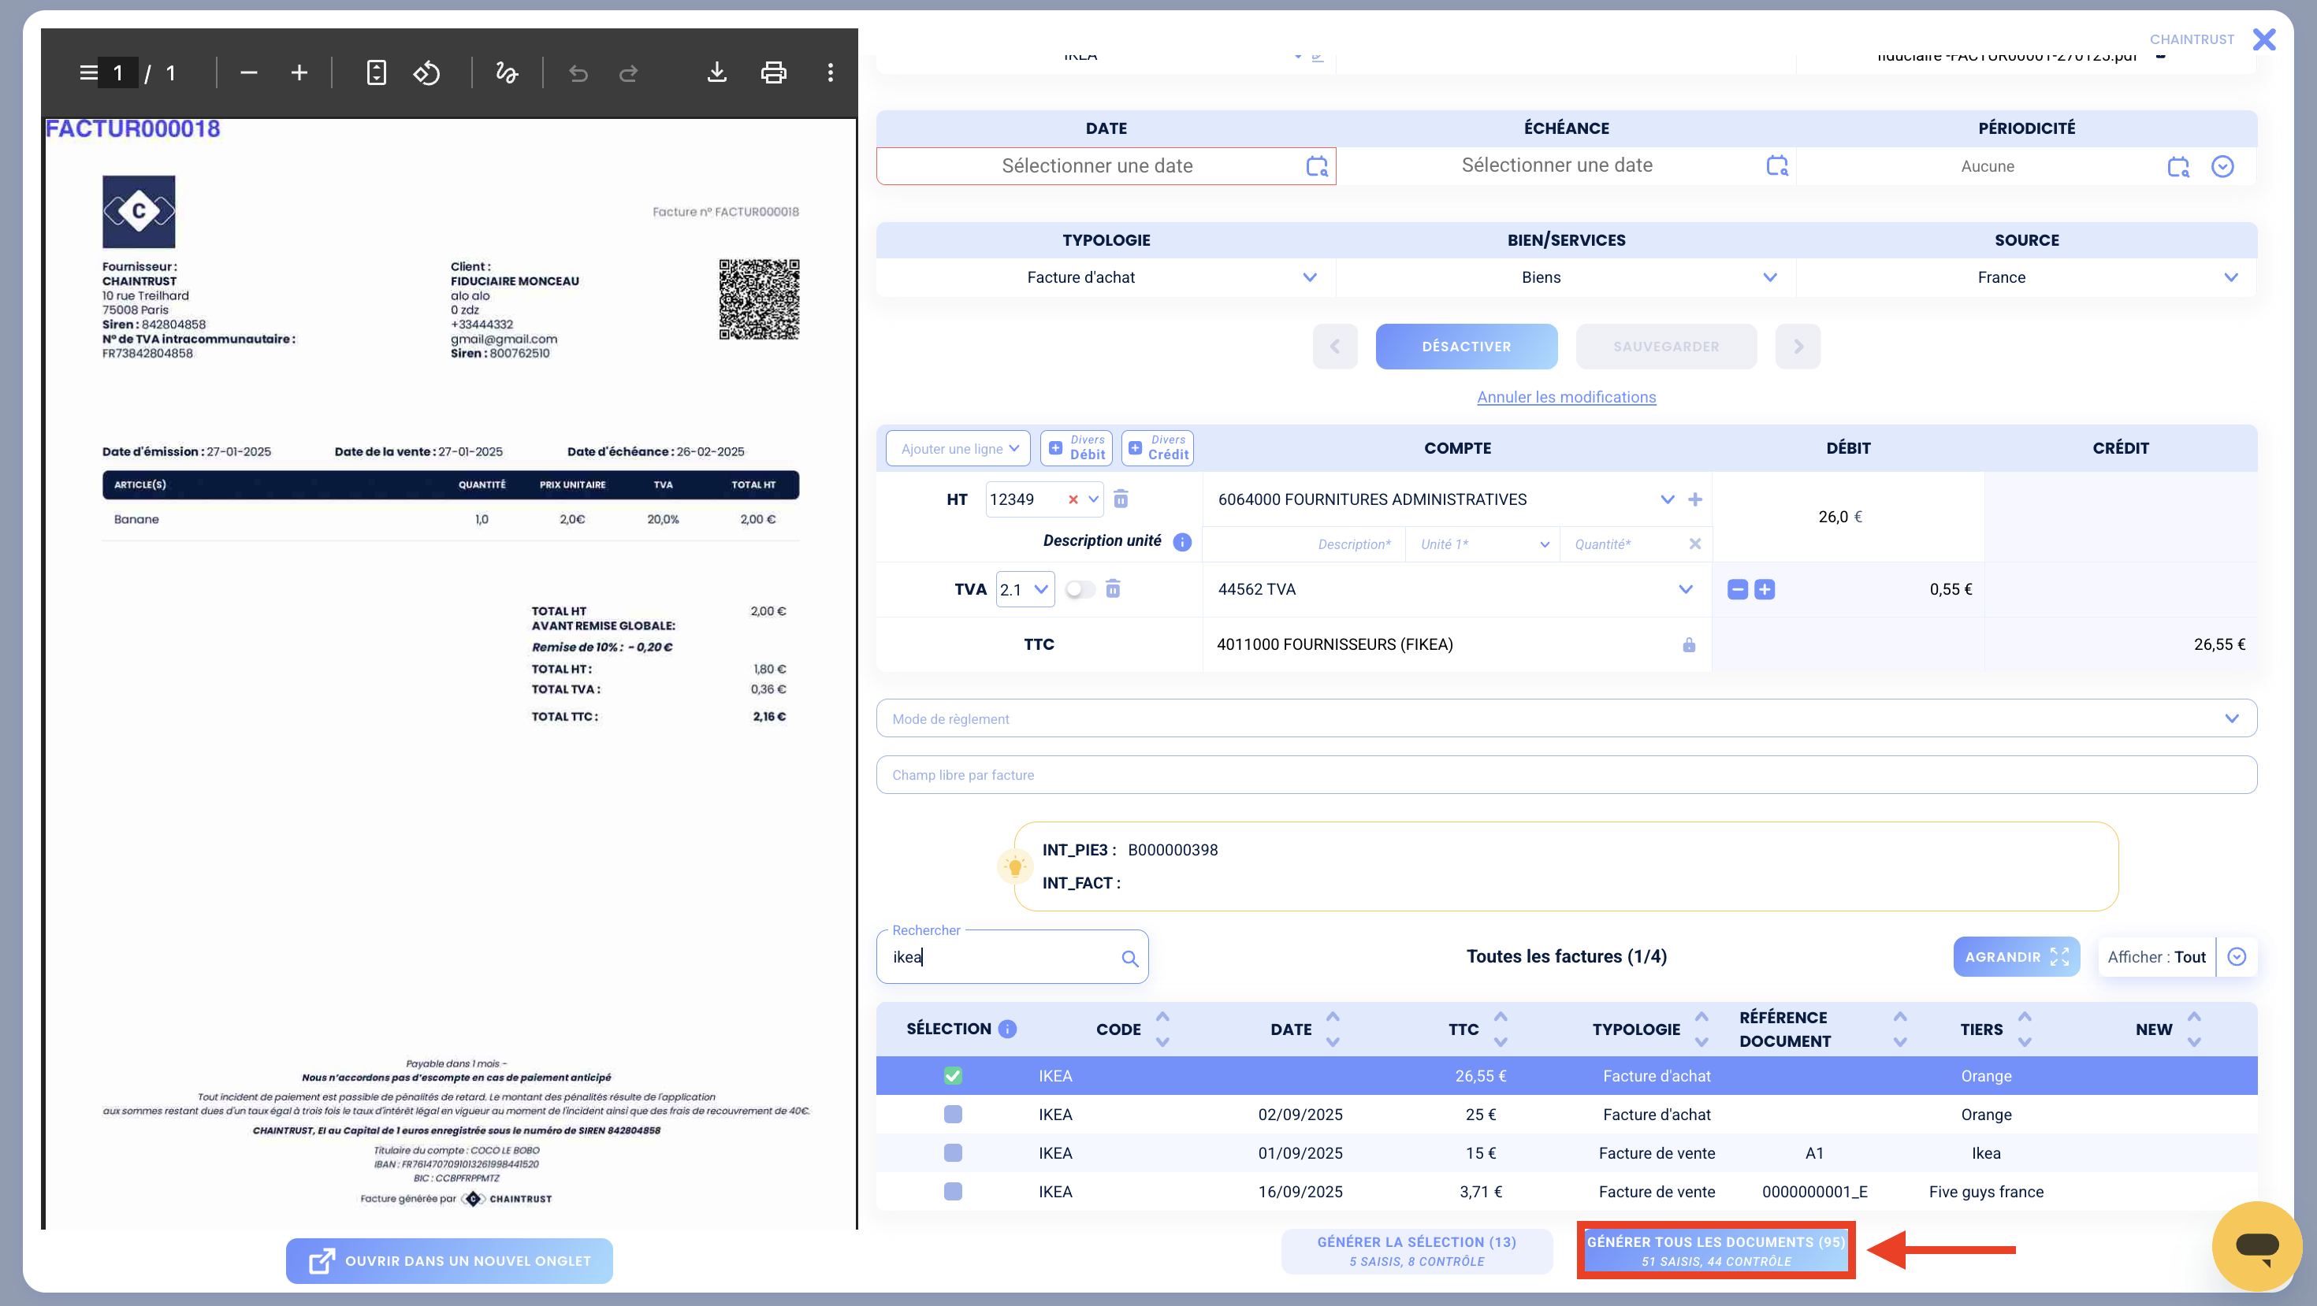Delete the TVA line with trash icon
The image size is (2317, 1306).
click(1113, 588)
